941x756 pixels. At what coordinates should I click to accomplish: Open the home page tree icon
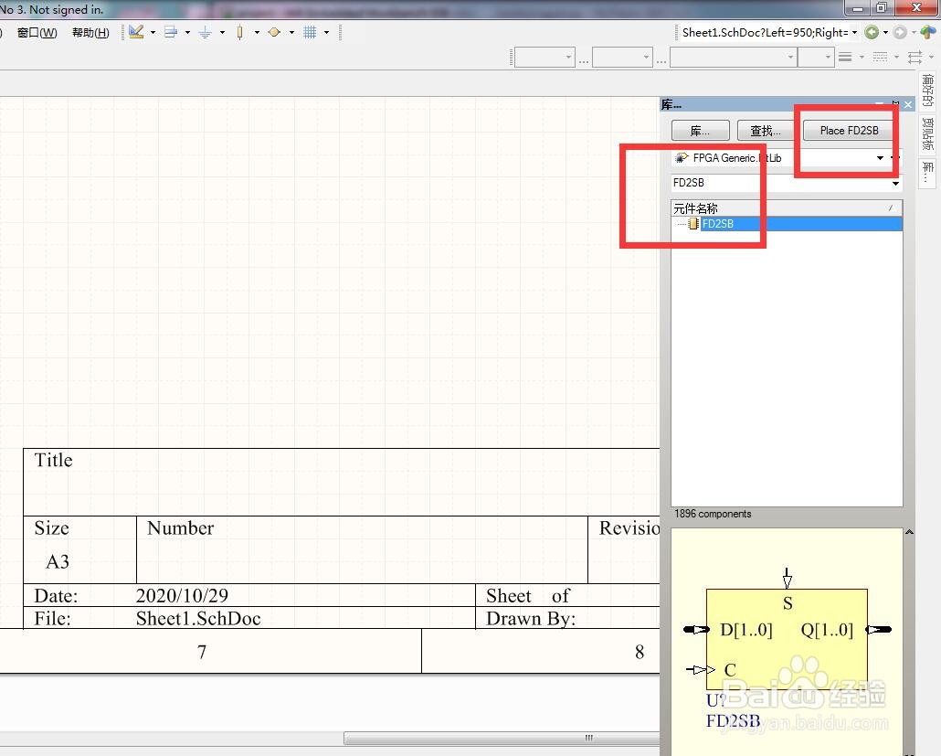point(928,32)
